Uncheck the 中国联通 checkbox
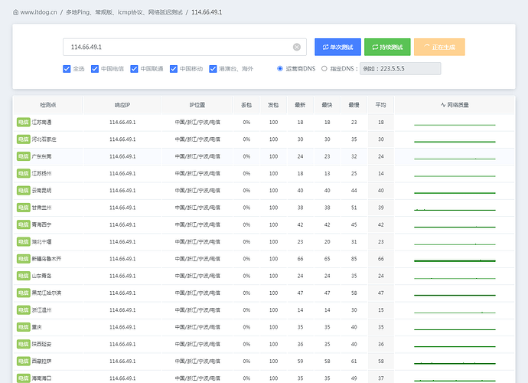The width and height of the screenshot is (528, 383). 134,69
